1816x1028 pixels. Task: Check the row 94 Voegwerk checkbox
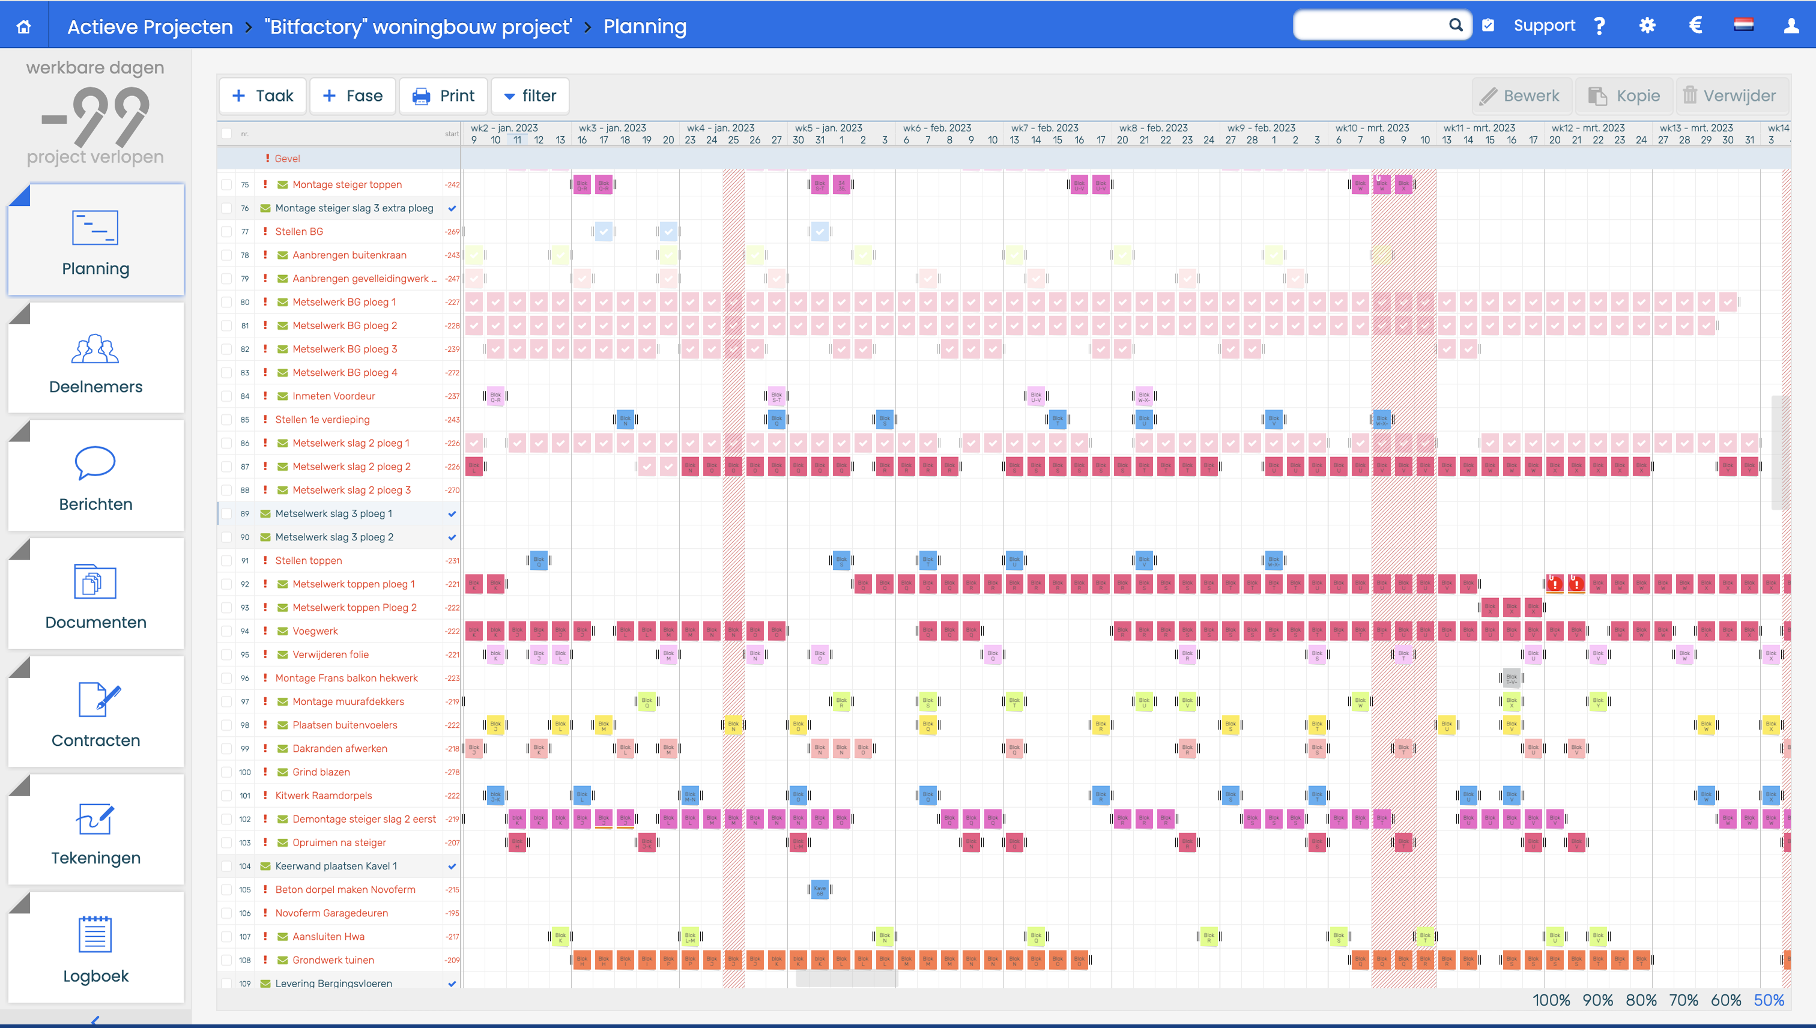(x=226, y=631)
